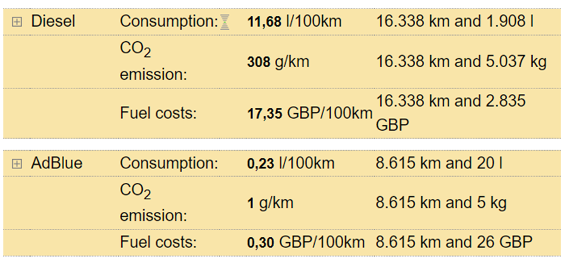This screenshot has width=569, height=267.
Task: Click the 0,30 GBP/100km cost value
Action: point(306,243)
